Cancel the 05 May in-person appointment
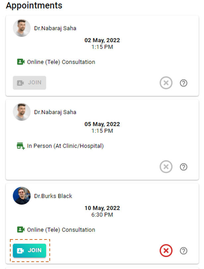Viewport: 204px width, 269px height. click(166, 167)
